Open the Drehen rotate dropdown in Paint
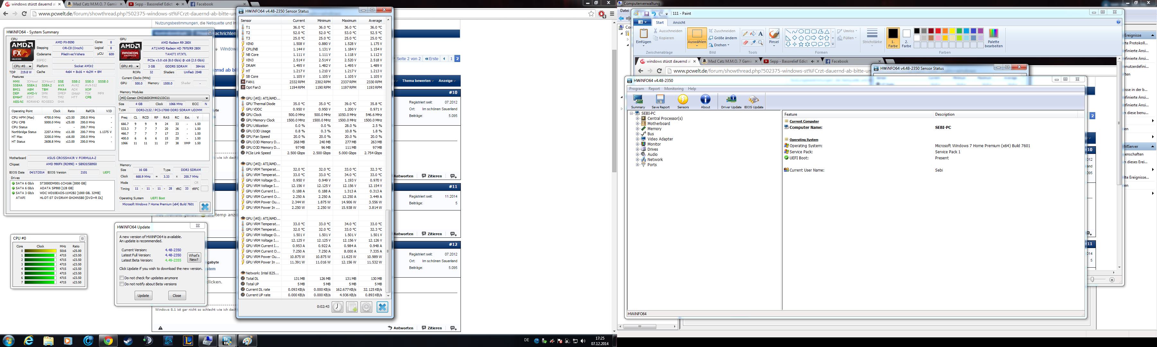This screenshot has height=347, width=1157. 718,45
